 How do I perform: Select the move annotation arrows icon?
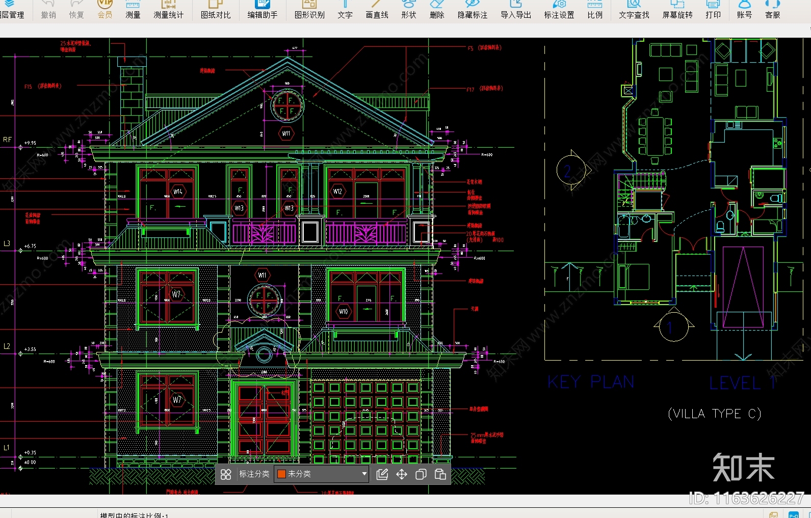(402, 474)
